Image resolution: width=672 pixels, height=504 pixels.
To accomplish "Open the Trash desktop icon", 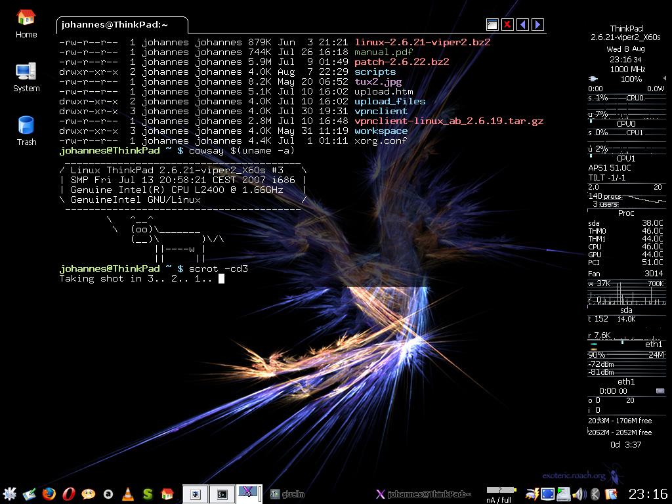I will [26, 131].
